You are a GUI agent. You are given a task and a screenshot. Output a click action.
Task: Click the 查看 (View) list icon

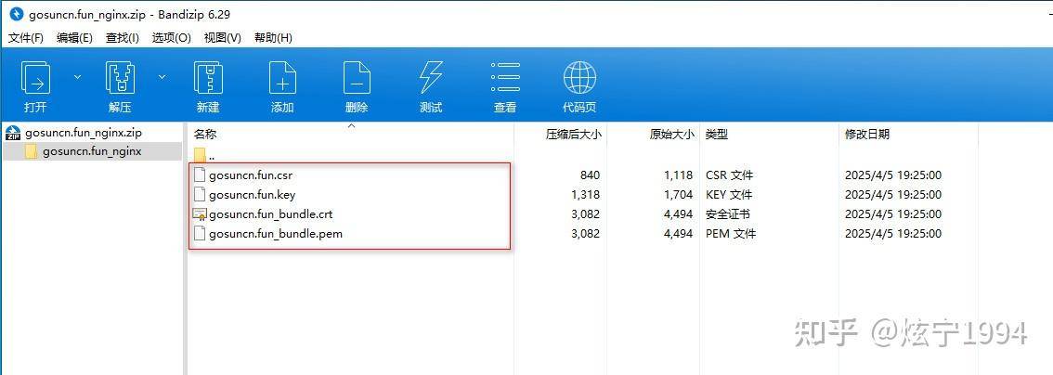pyautogui.click(x=505, y=77)
